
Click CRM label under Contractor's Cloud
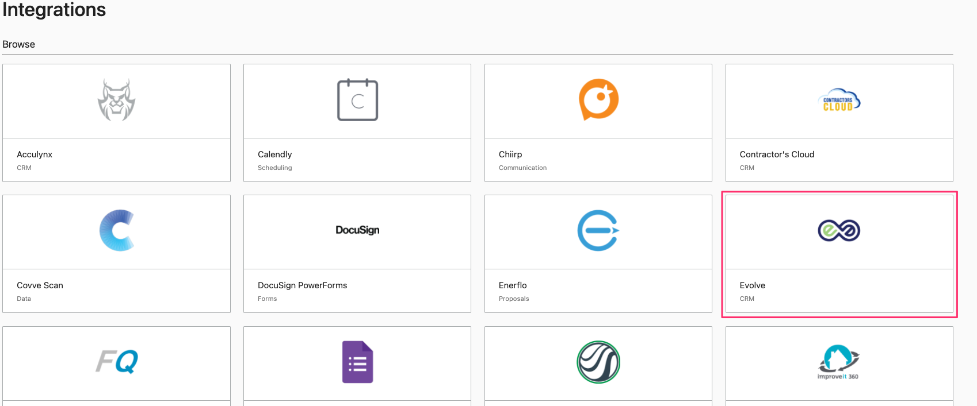747,168
